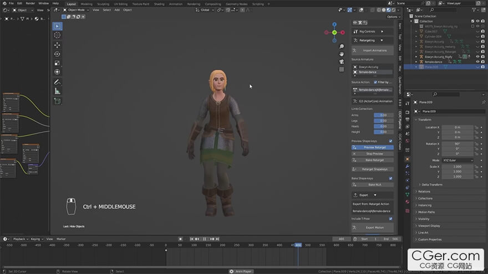Click the Export Motion button
488x274 pixels.
[x=373, y=228]
